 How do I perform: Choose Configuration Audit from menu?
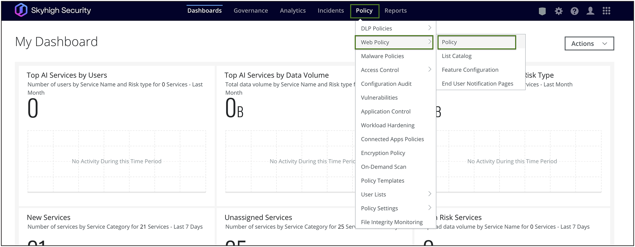[396, 84]
